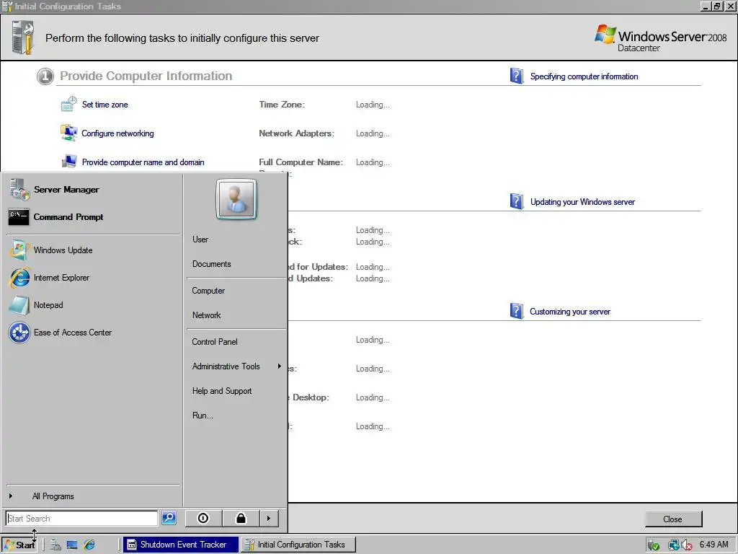Select the Network Adapters label

tap(296, 133)
